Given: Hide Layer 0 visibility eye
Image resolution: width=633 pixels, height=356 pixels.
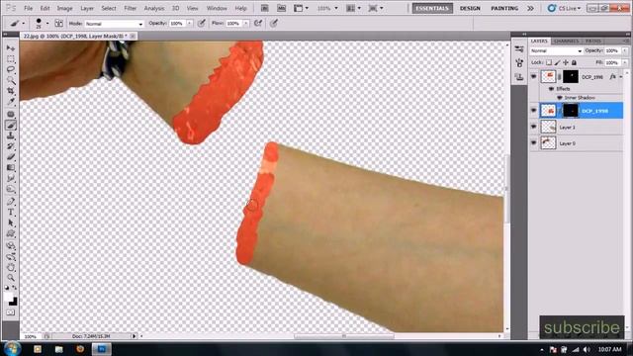Looking at the screenshot, I should (534, 142).
